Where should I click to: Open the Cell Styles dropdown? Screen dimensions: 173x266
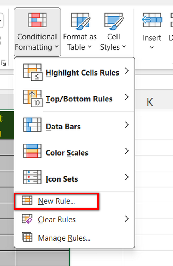tap(124, 47)
